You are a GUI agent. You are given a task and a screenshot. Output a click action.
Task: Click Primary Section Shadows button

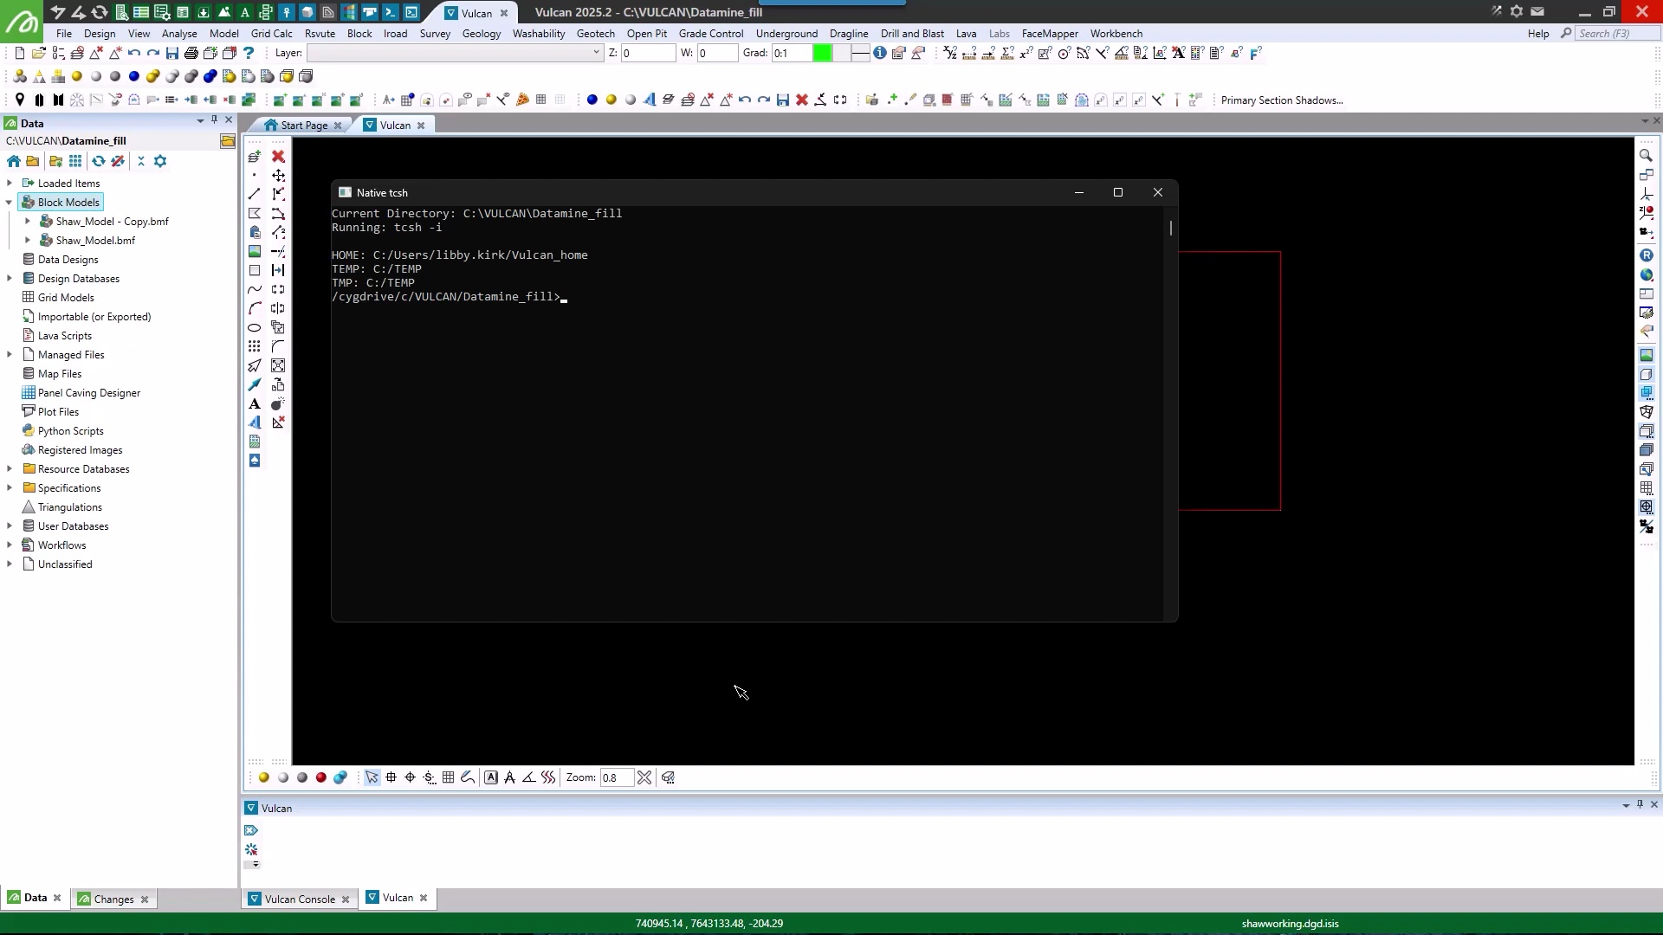click(x=1281, y=100)
